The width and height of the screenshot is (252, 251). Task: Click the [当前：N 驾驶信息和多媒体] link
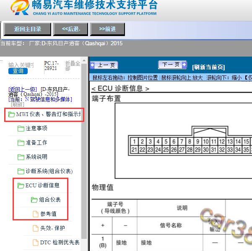pyautogui.click(x=40, y=99)
